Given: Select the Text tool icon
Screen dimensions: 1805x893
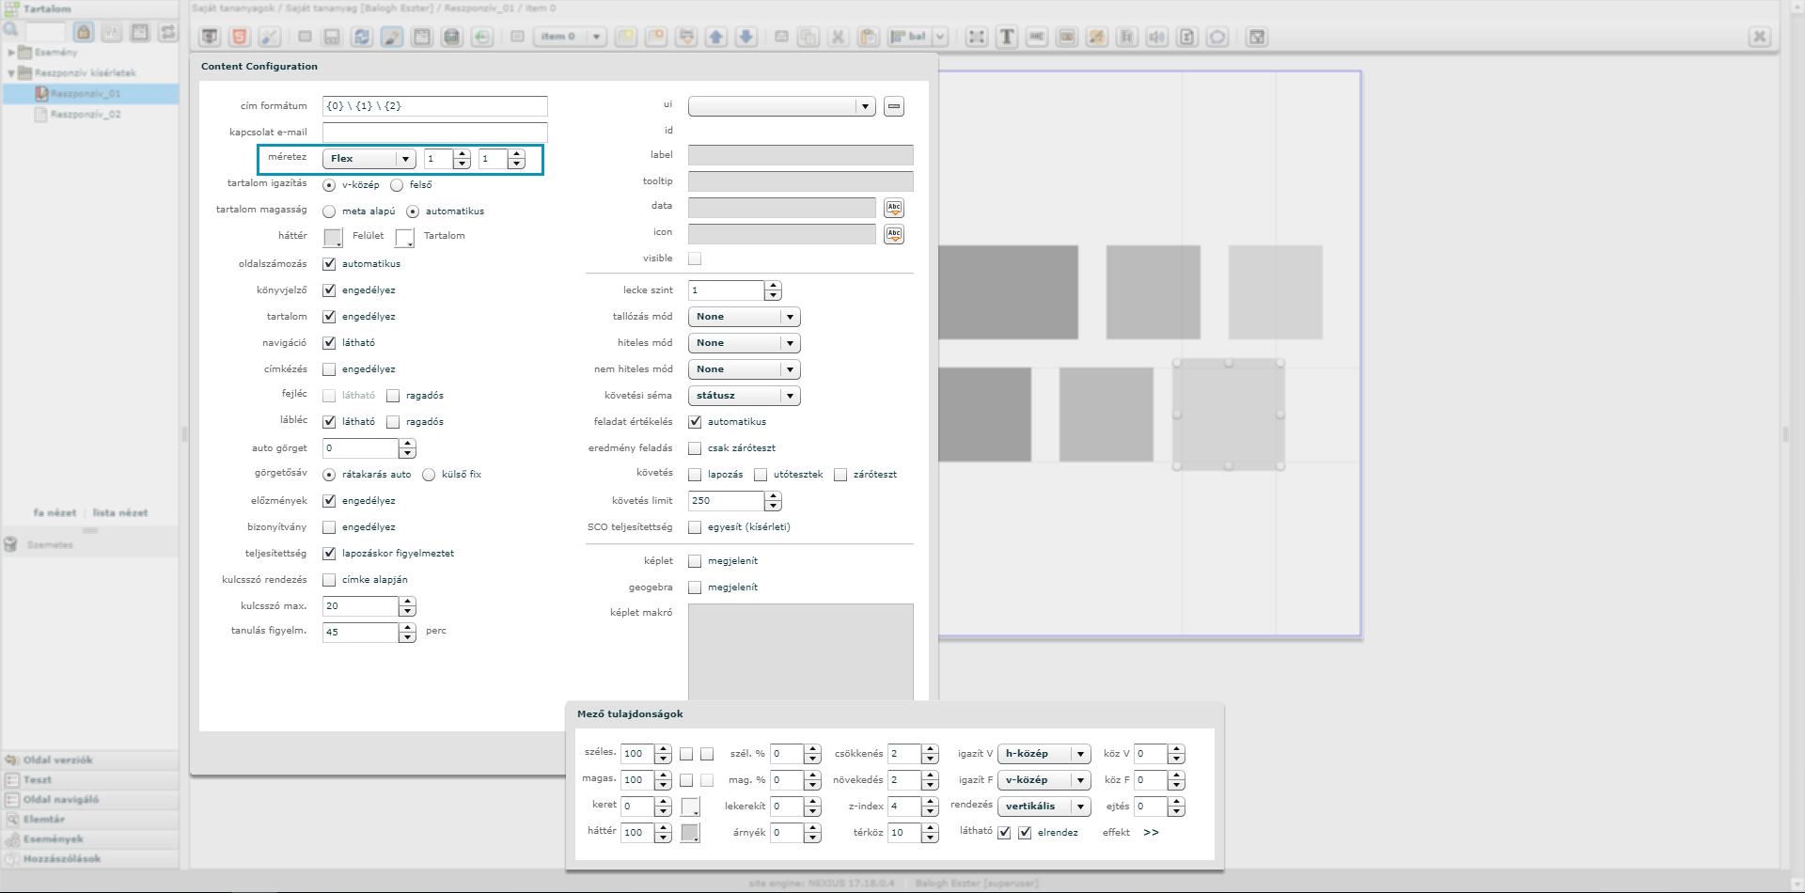Looking at the screenshot, I should [1007, 37].
